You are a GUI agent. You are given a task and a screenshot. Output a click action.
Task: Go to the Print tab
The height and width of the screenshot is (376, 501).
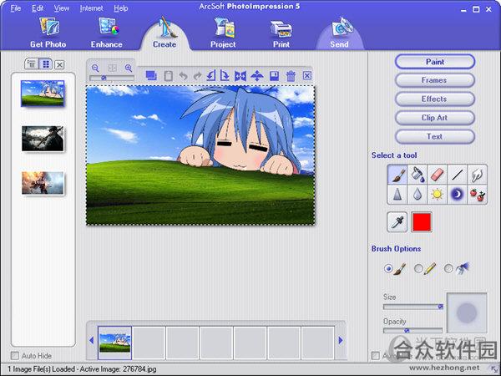281,33
